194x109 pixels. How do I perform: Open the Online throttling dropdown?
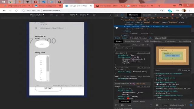click(84, 15)
